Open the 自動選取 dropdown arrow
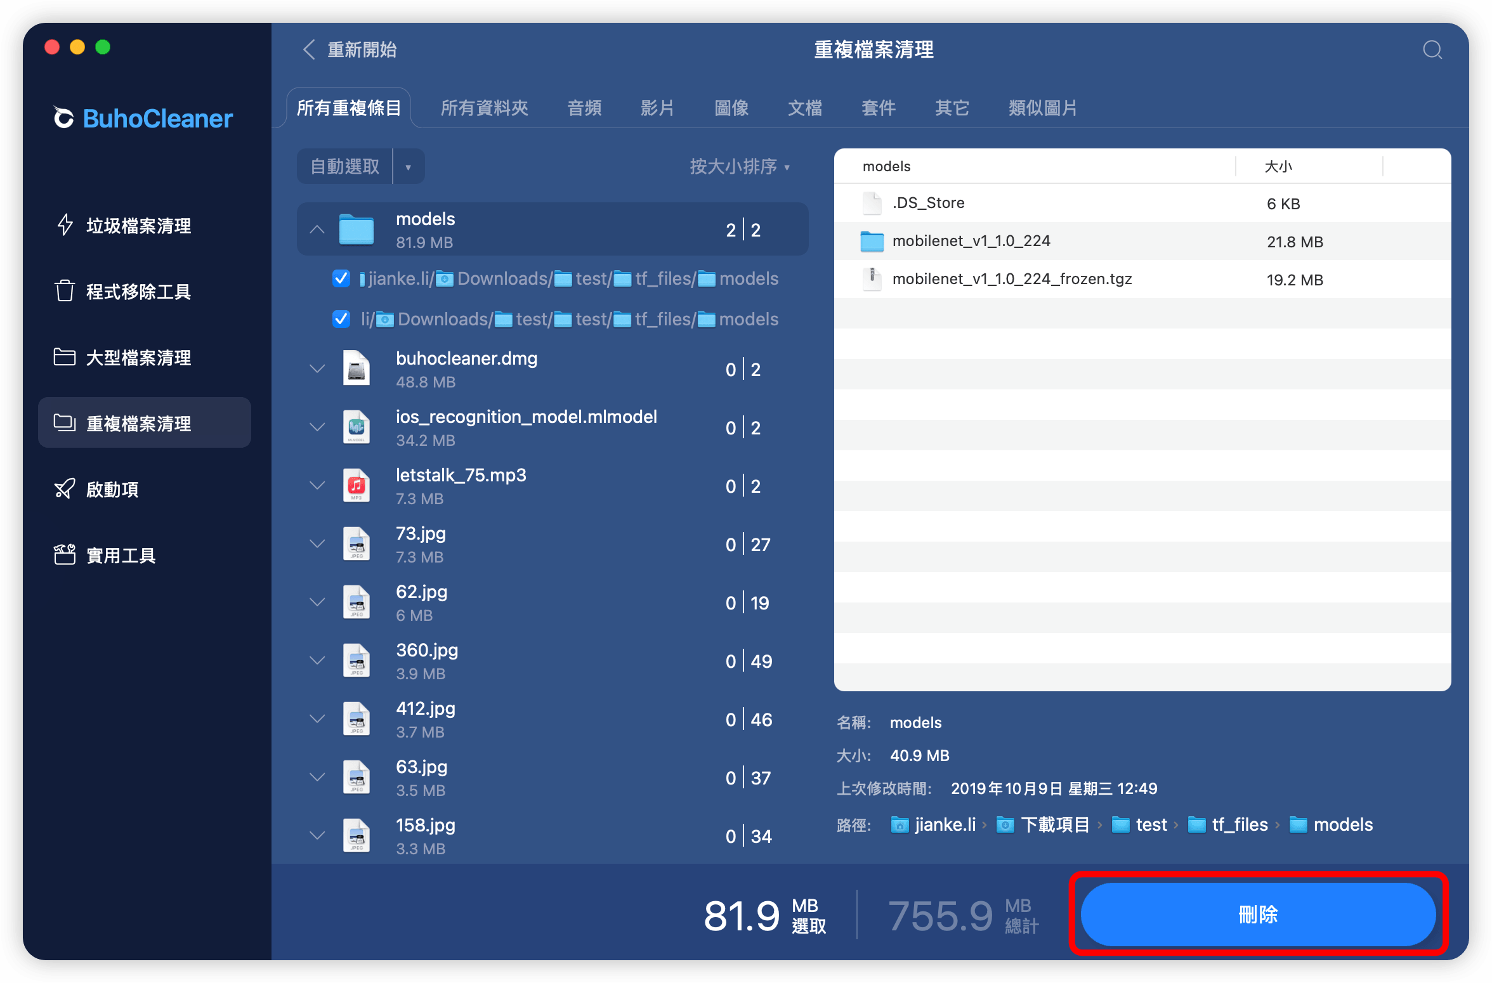Screen dimensions: 1492x983 click(409, 167)
